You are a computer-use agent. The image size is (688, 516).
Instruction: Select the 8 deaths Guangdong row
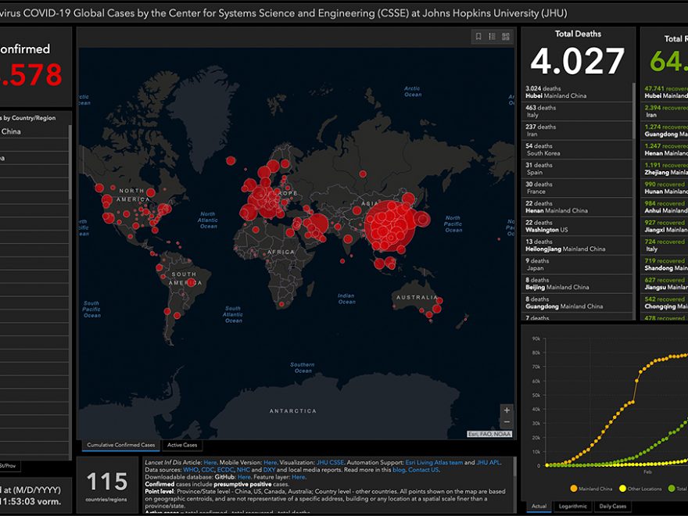pos(576,303)
